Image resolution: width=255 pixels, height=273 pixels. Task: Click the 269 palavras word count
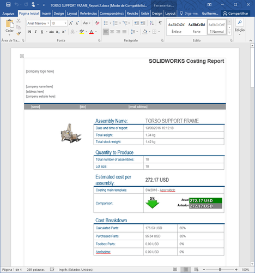click(x=35, y=270)
